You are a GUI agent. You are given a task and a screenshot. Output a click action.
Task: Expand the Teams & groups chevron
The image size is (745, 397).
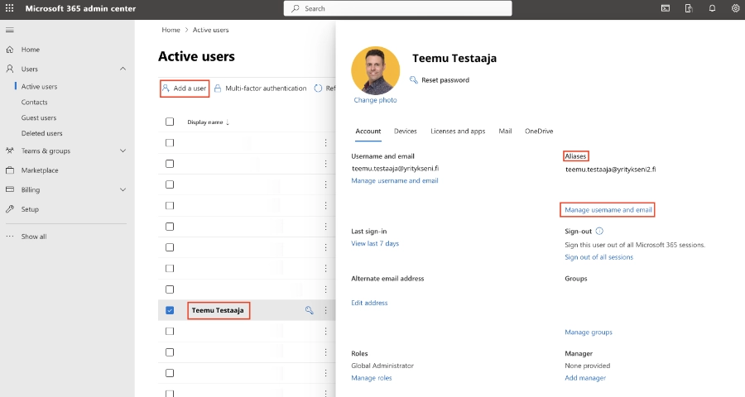click(x=123, y=151)
